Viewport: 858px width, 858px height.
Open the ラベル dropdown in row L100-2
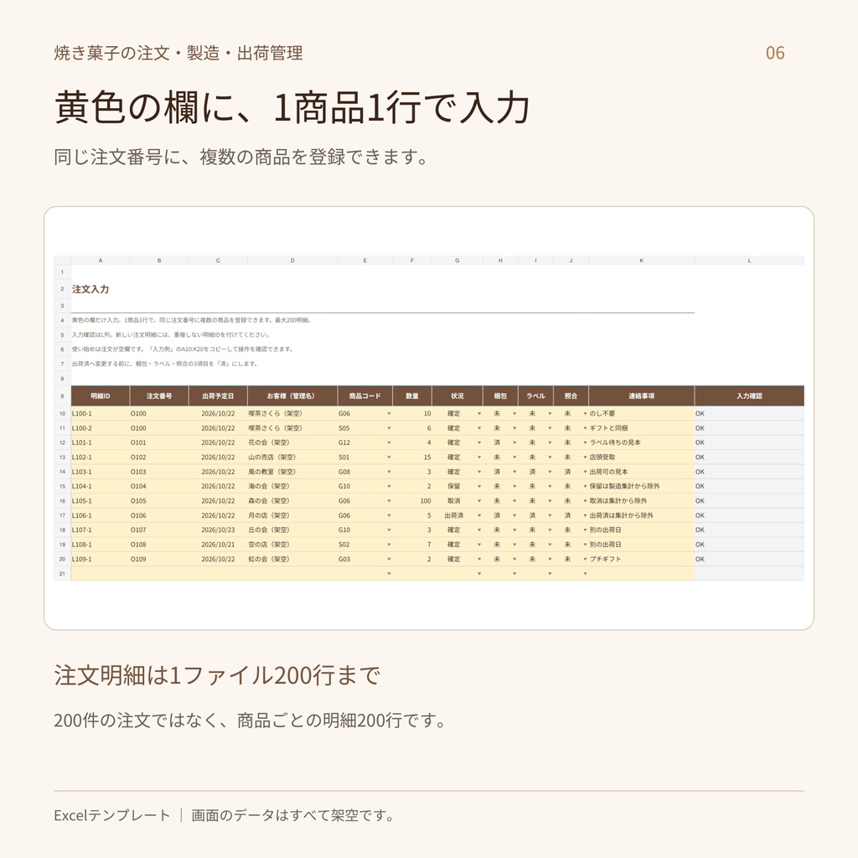coord(550,428)
